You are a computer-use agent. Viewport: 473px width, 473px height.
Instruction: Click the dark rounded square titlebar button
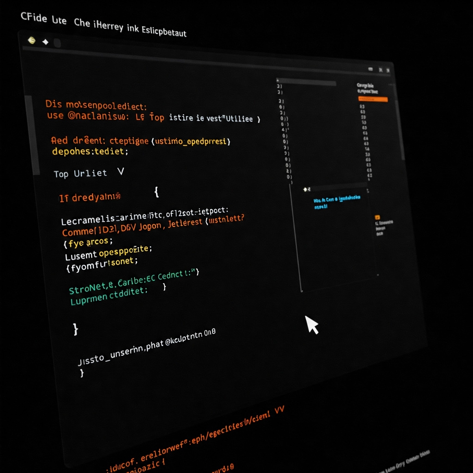(57, 43)
